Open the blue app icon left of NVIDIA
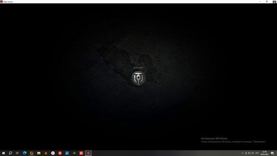277x156 pixels. (67, 153)
